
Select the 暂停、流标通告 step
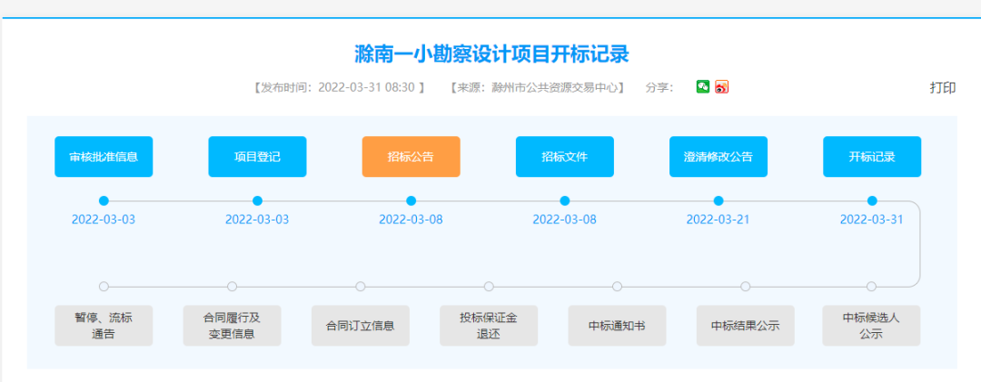click(104, 325)
